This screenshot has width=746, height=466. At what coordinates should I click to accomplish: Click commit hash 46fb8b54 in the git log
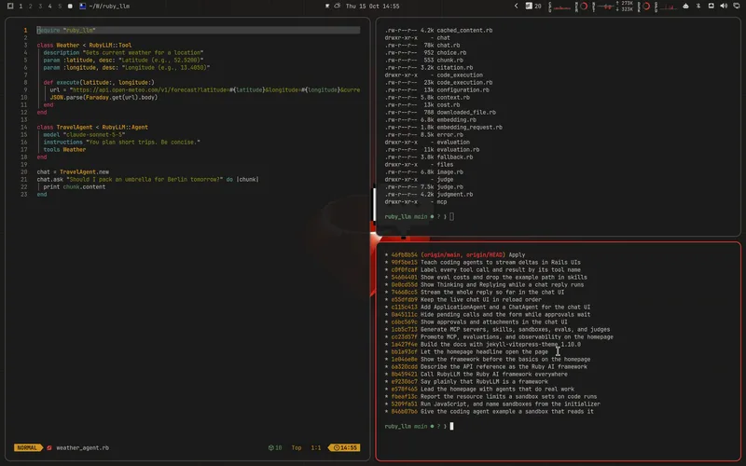pyautogui.click(x=405, y=254)
